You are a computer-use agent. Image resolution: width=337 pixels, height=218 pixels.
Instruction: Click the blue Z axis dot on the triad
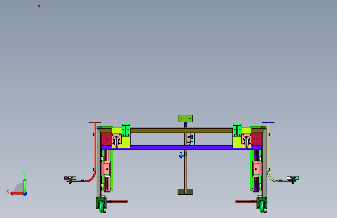[x=25, y=194]
